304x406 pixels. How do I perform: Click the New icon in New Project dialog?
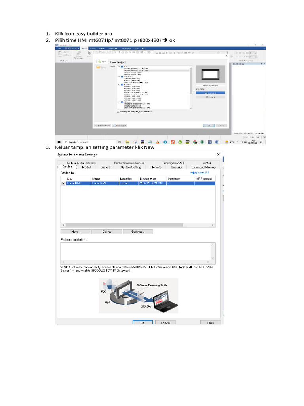99,61
